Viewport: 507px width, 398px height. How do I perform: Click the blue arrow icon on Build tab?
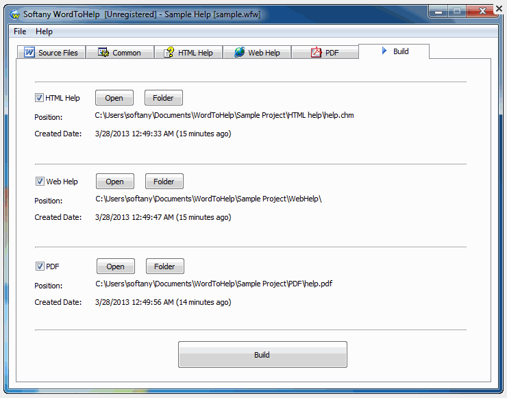[x=384, y=51]
